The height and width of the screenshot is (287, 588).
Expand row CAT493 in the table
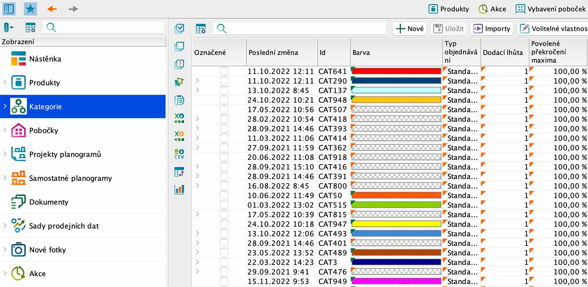[x=197, y=233]
